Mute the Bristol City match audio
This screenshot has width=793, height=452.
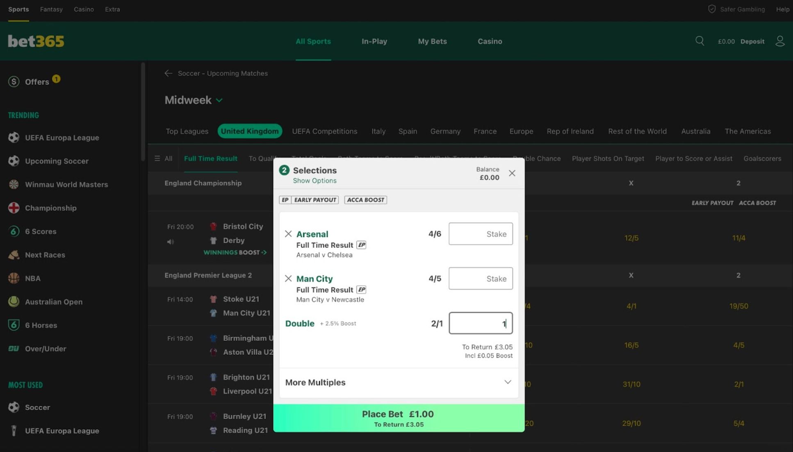[170, 242]
